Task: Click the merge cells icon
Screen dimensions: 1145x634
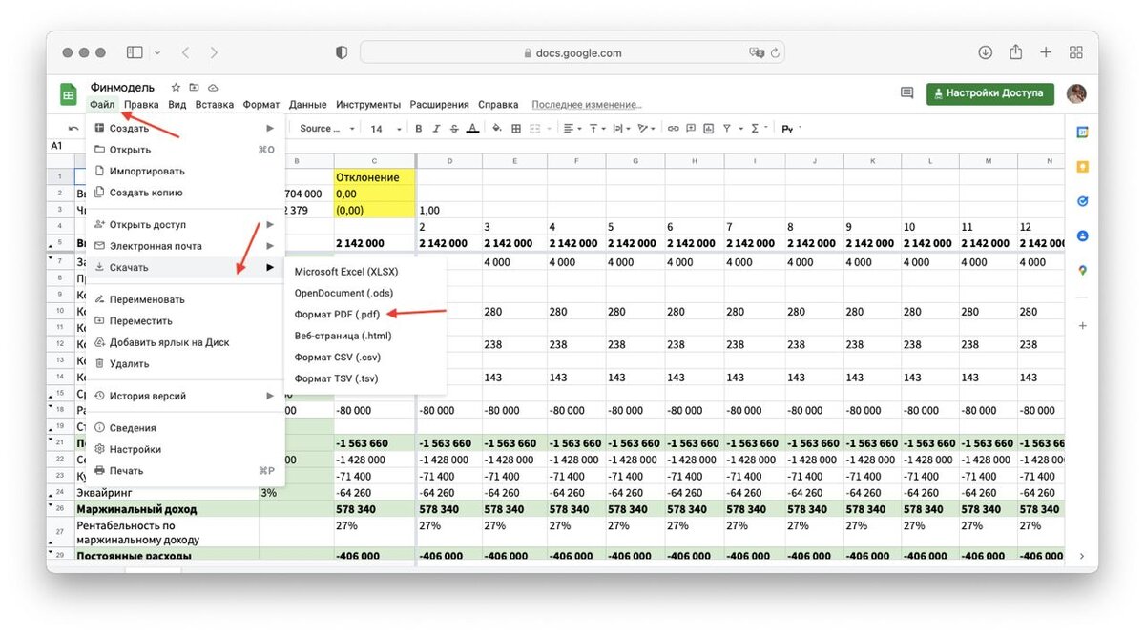Action: coord(537,129)
